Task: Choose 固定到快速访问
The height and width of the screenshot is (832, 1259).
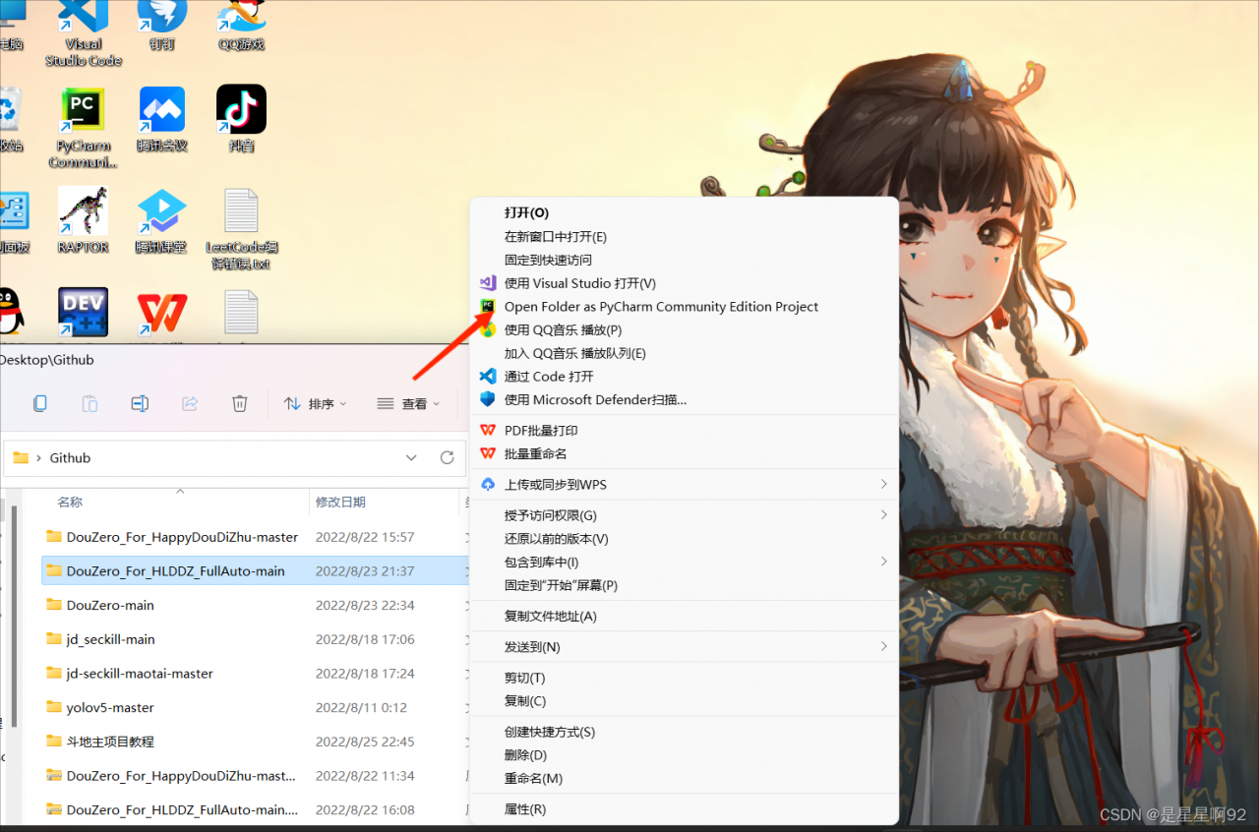Action: (548, 261)
